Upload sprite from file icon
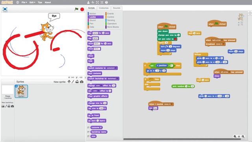 77,82
